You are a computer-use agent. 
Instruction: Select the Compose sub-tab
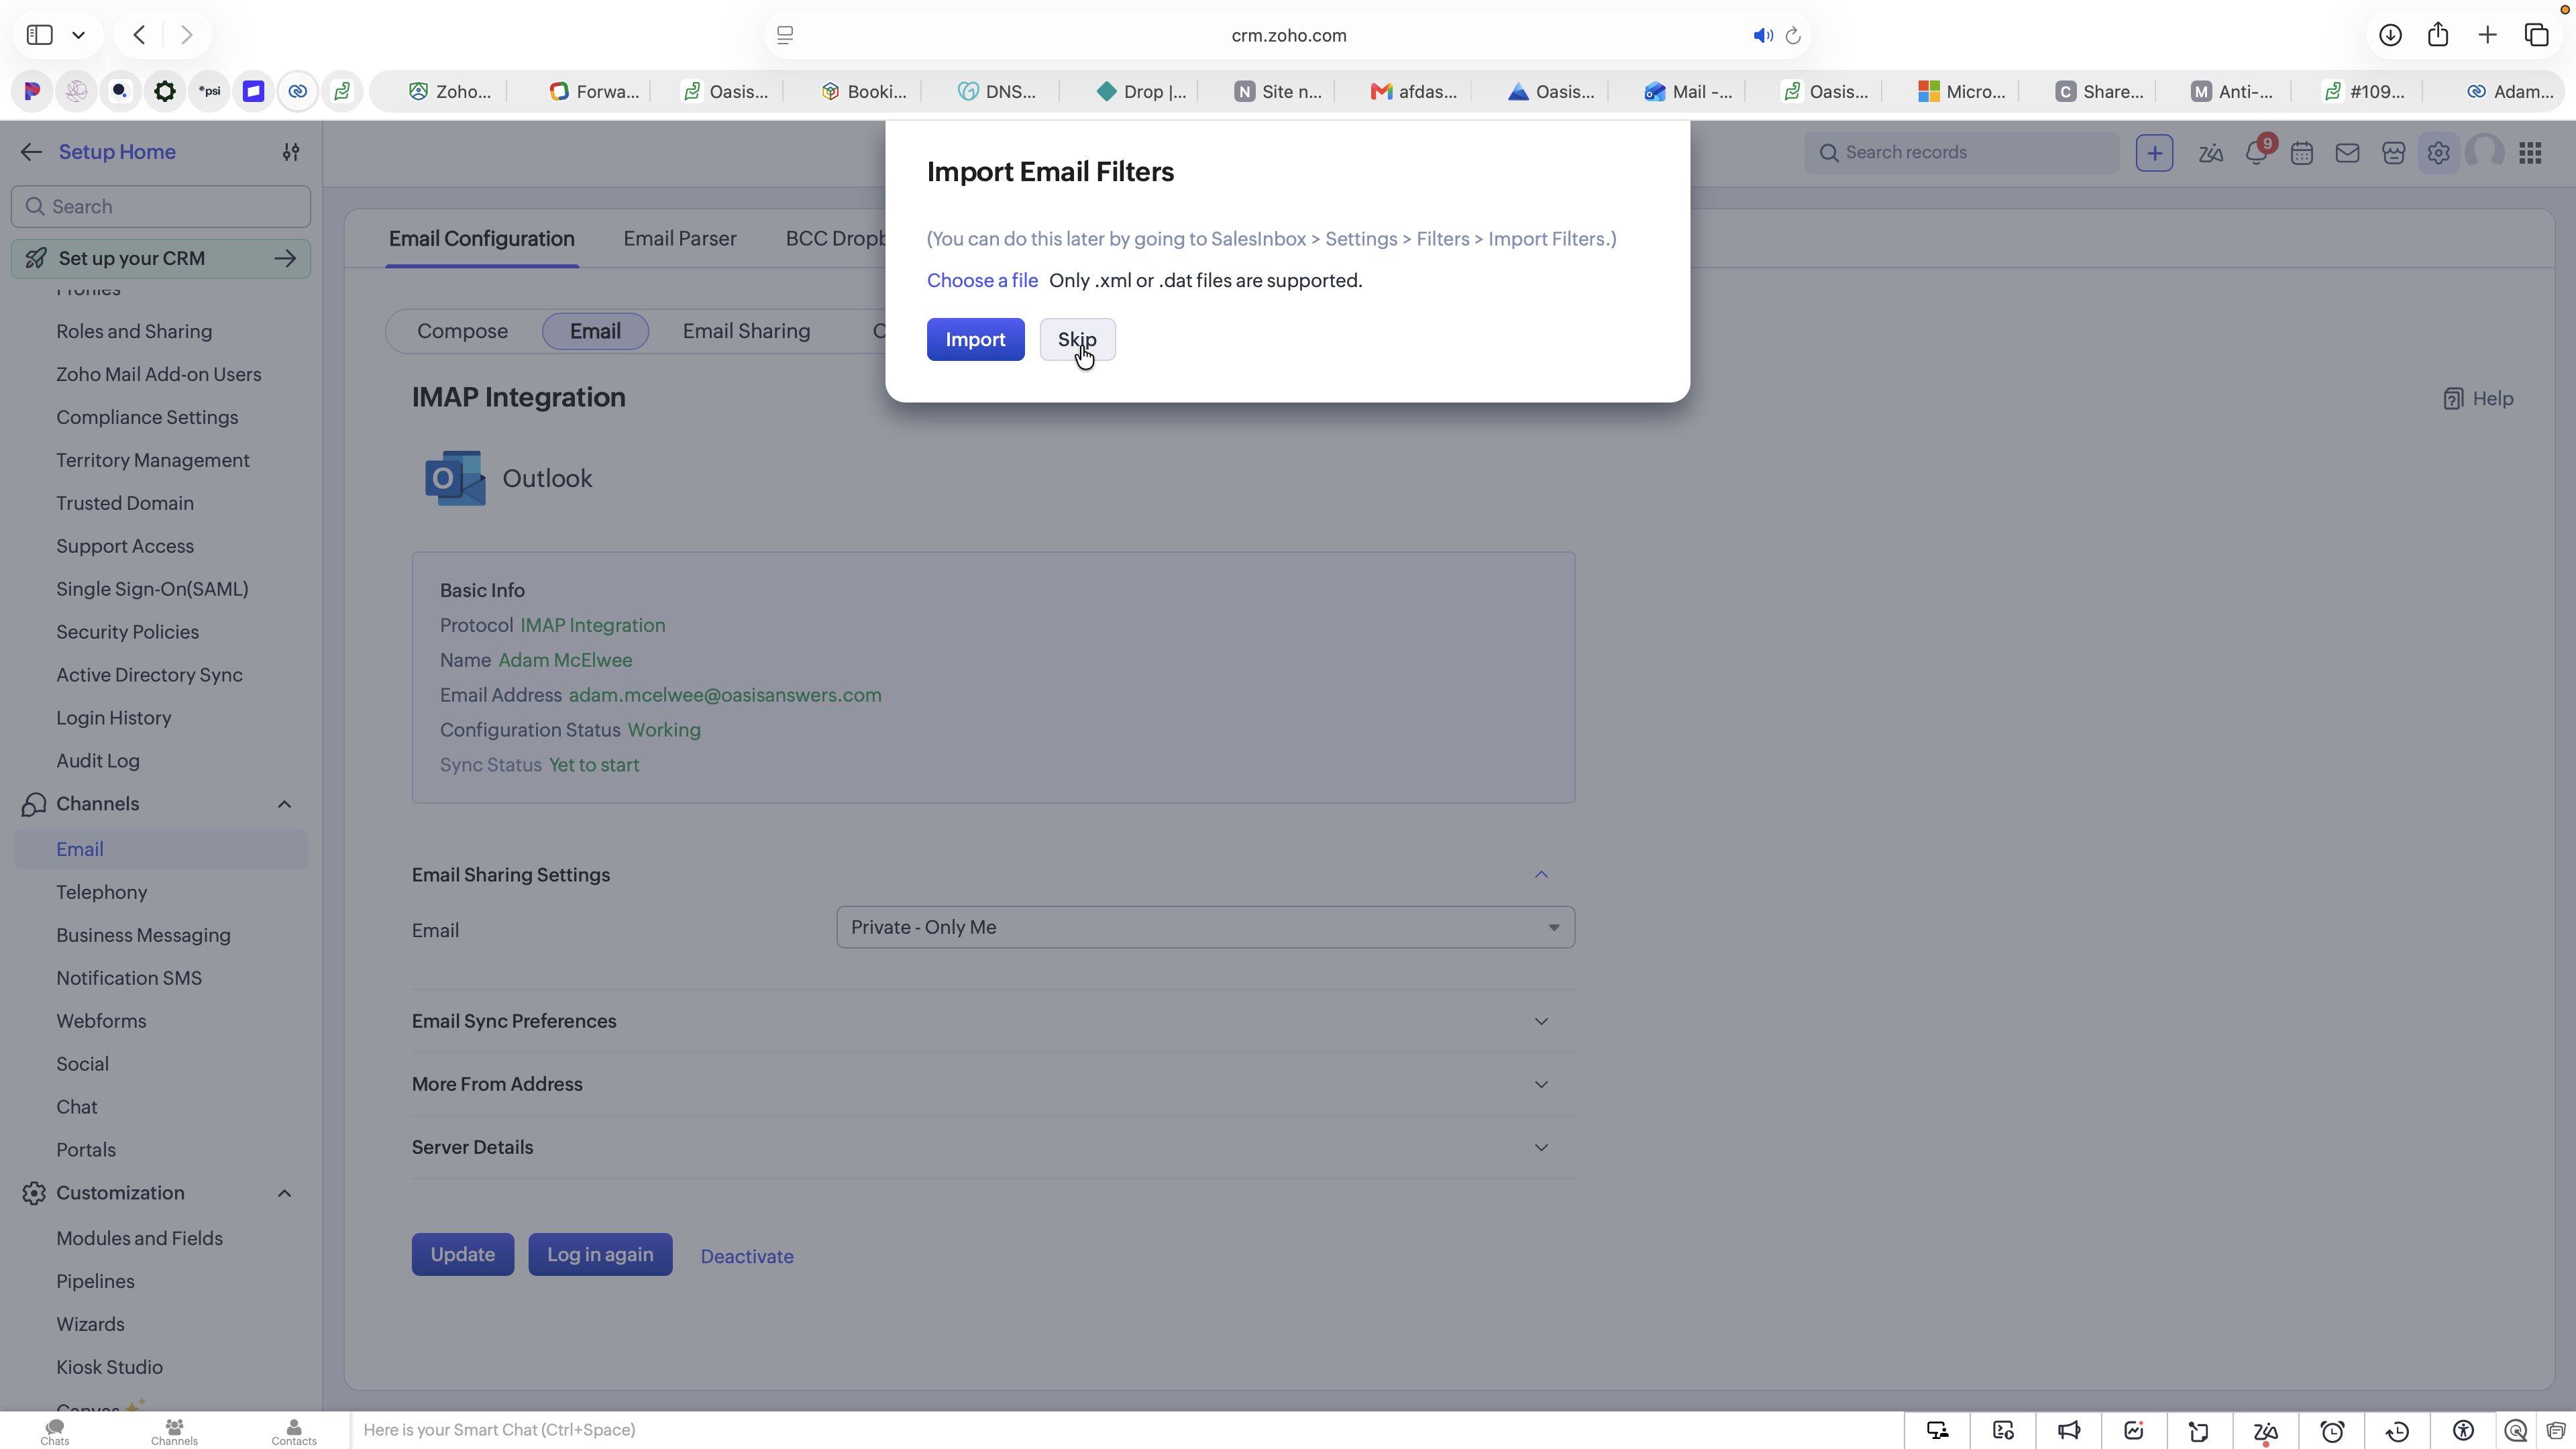point(462,331)
